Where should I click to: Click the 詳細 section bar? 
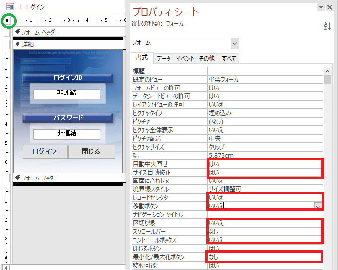click(69, 44)
